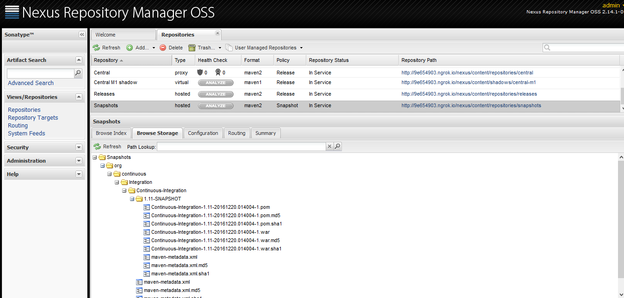
Task: Open Repositories link in sidebar
Action: coord(24,110)
